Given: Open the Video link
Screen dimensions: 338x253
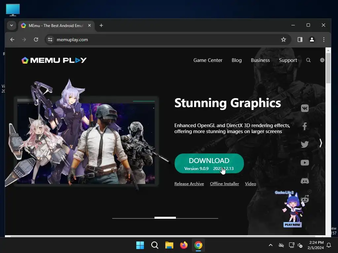Looking at the screenshot, I should [x=251, y=184].
